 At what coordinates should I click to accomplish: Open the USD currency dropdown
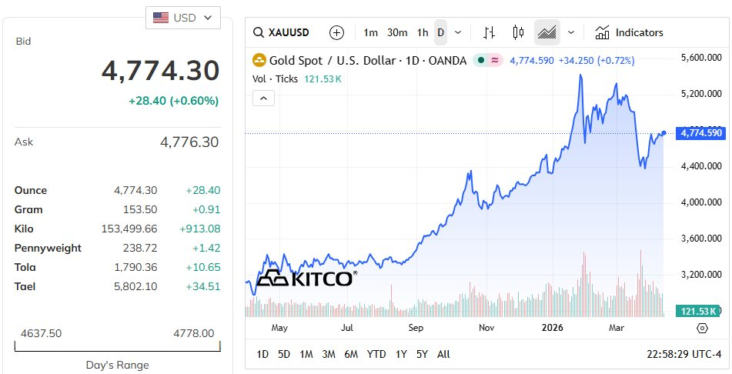(182, 18)
